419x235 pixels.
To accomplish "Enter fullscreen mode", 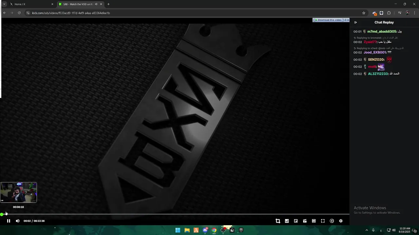I will pyautogui.click(x=323, y=221).
